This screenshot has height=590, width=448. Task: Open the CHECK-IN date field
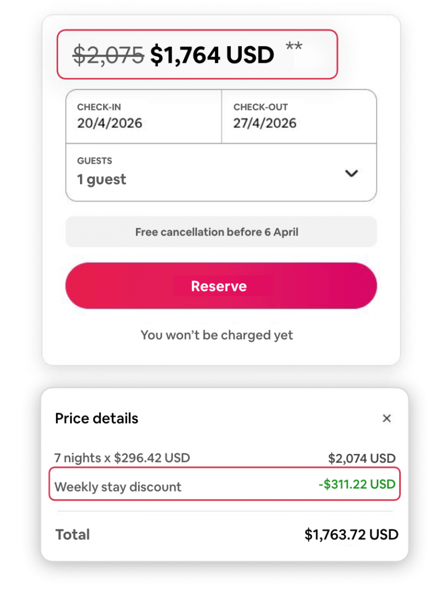[143, 116]
